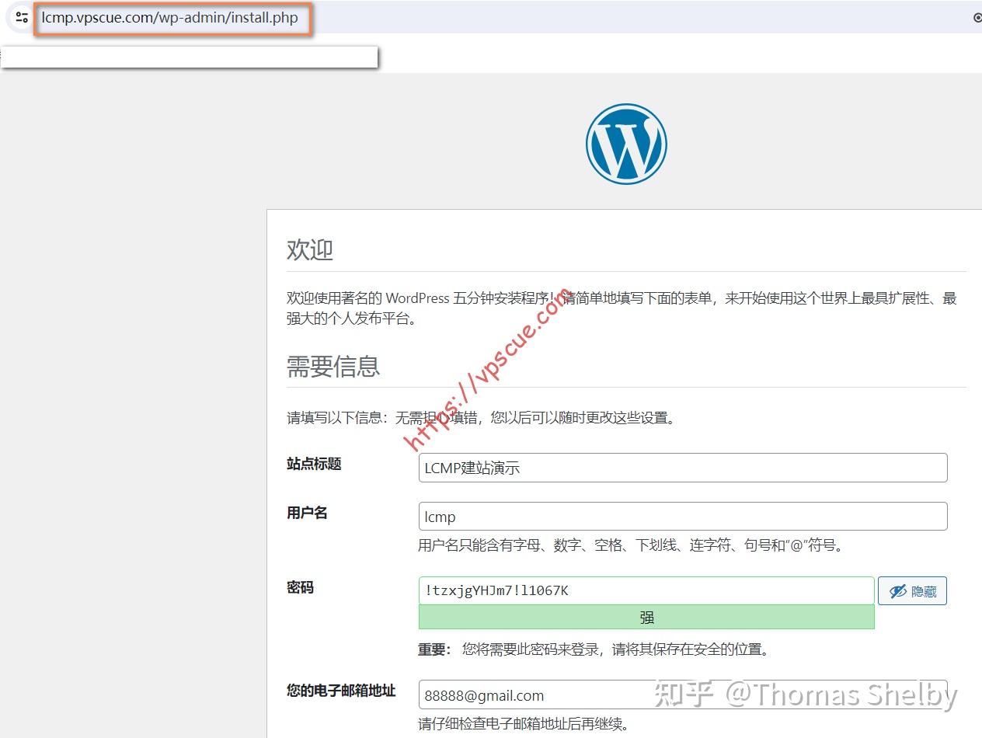982x738 pixels.
Task: Click the 密码 label
Action: pyautogui.click(x=300, y=588)
